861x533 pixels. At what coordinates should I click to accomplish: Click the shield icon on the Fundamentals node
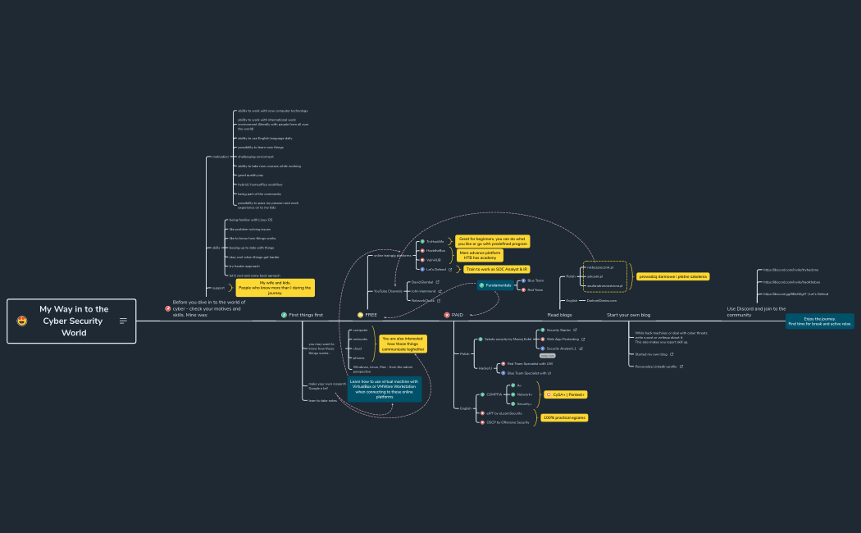click(x=481, y=285)
